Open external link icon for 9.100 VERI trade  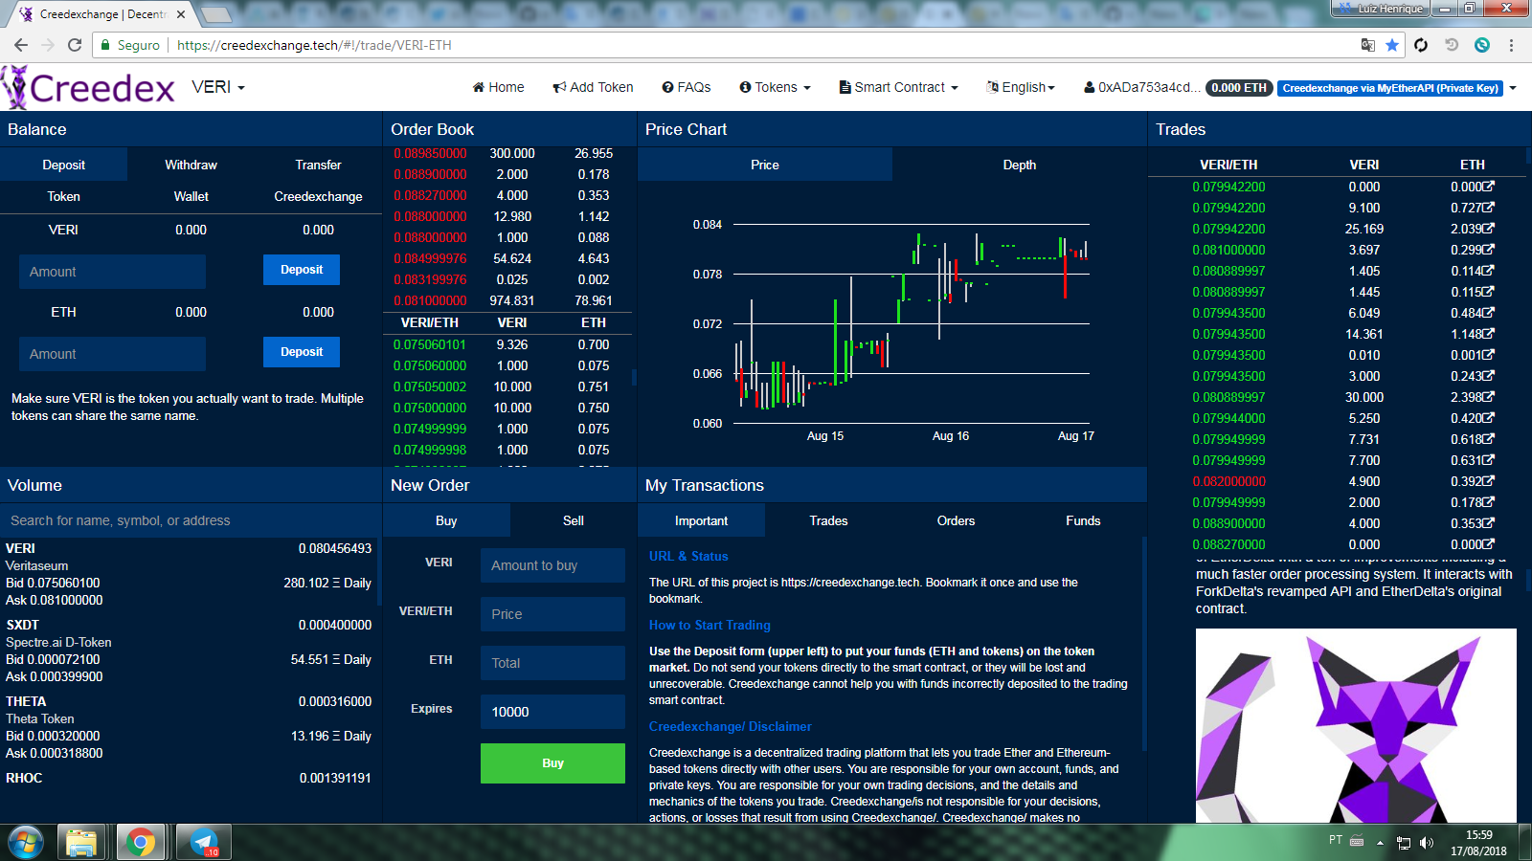[1489, 207]
